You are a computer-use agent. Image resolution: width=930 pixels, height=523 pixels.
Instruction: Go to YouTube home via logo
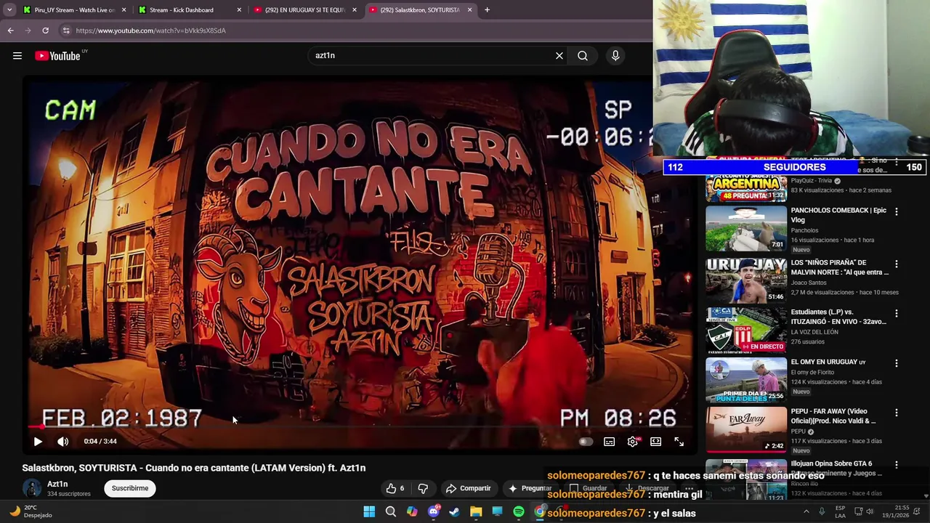[x=57, y=56]
